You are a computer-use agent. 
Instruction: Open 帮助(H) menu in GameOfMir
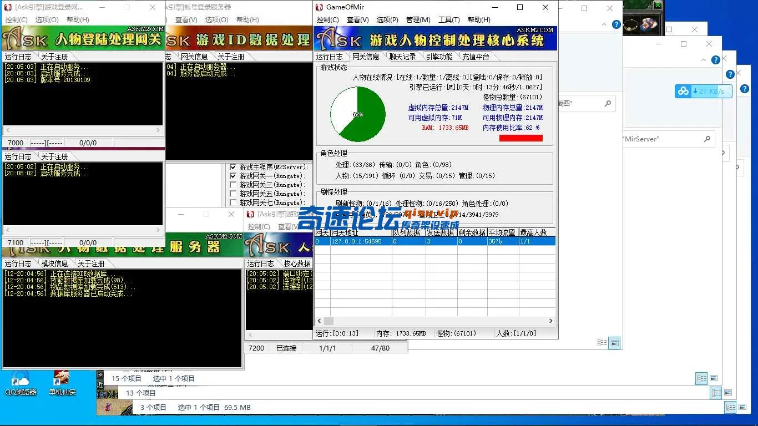[479, 19]
